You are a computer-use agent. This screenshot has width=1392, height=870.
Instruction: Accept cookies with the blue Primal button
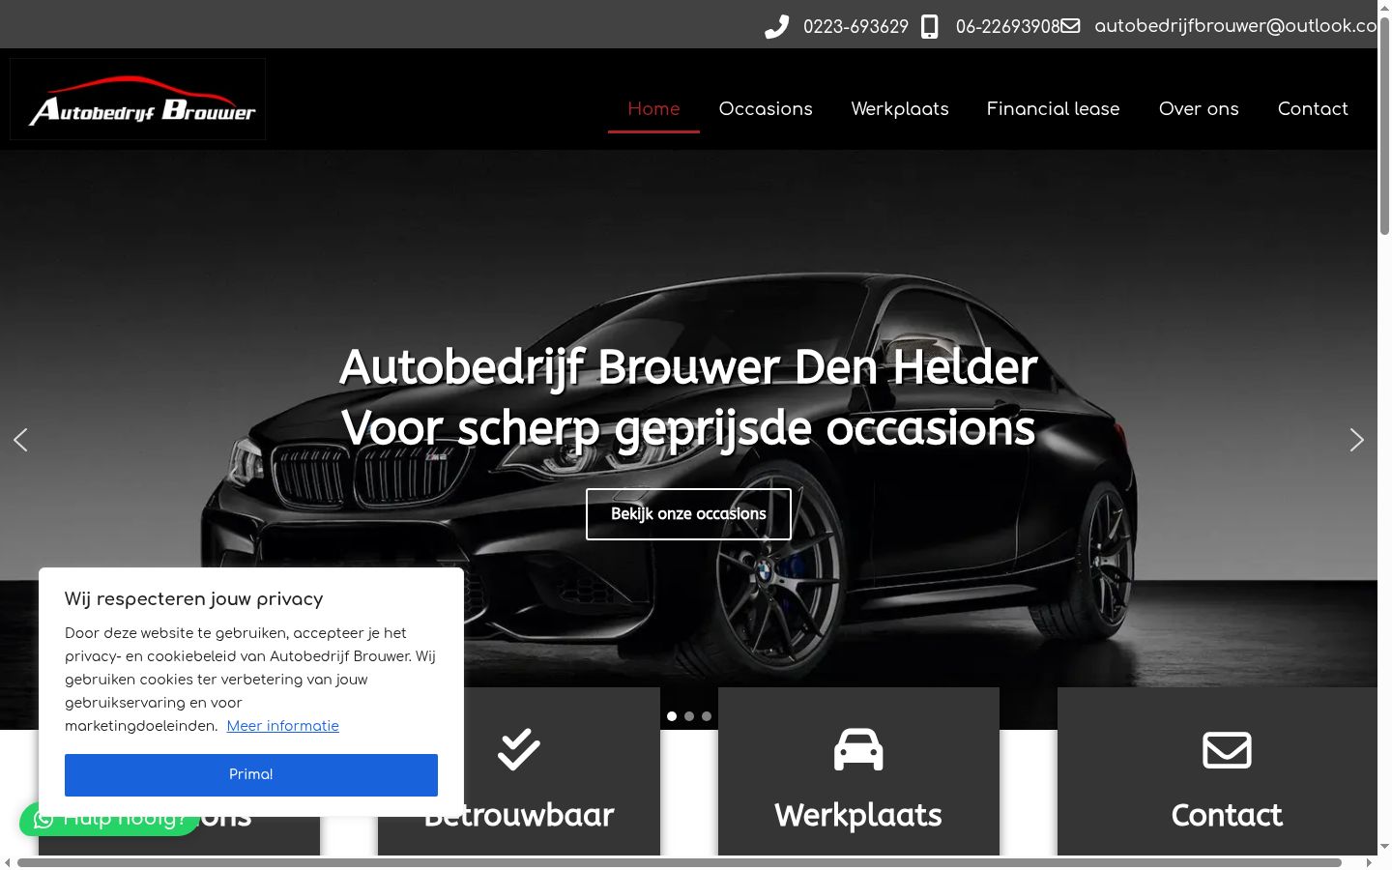point(251,775)
